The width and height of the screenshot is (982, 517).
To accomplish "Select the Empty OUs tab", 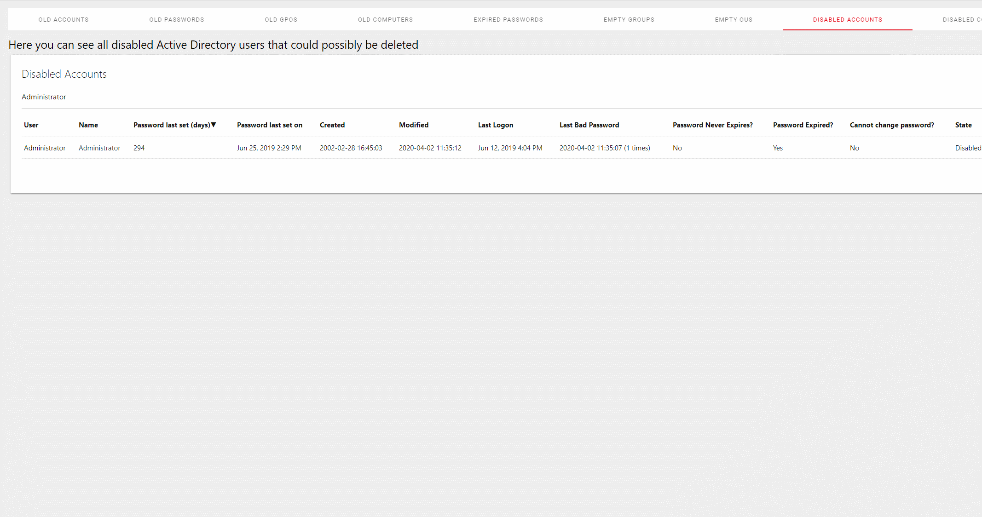I will (734, 20).
